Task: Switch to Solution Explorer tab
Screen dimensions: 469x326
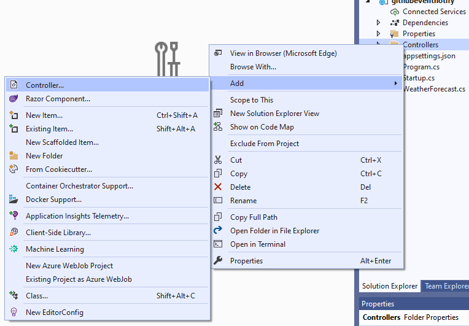Action: point(389,286)
